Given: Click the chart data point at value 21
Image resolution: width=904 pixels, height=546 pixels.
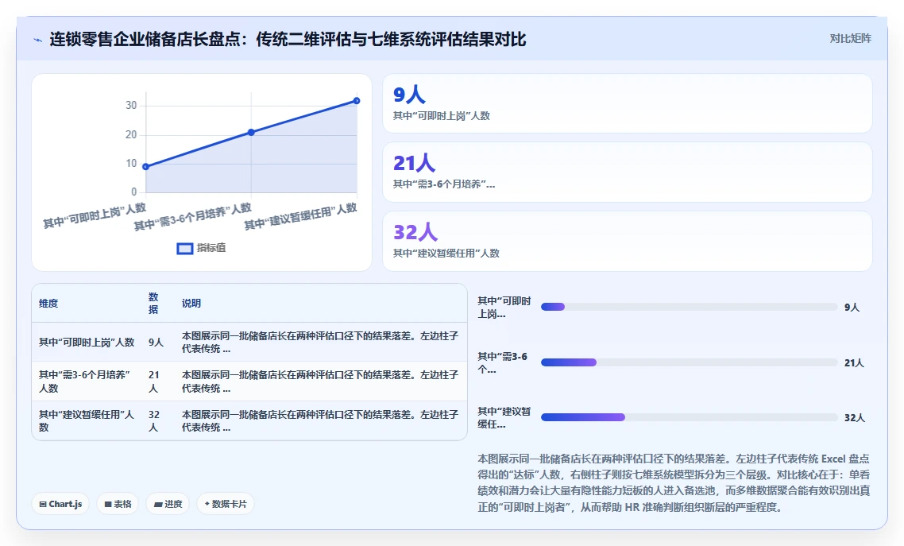Looking at the screenshot, I should pos(251,132).
